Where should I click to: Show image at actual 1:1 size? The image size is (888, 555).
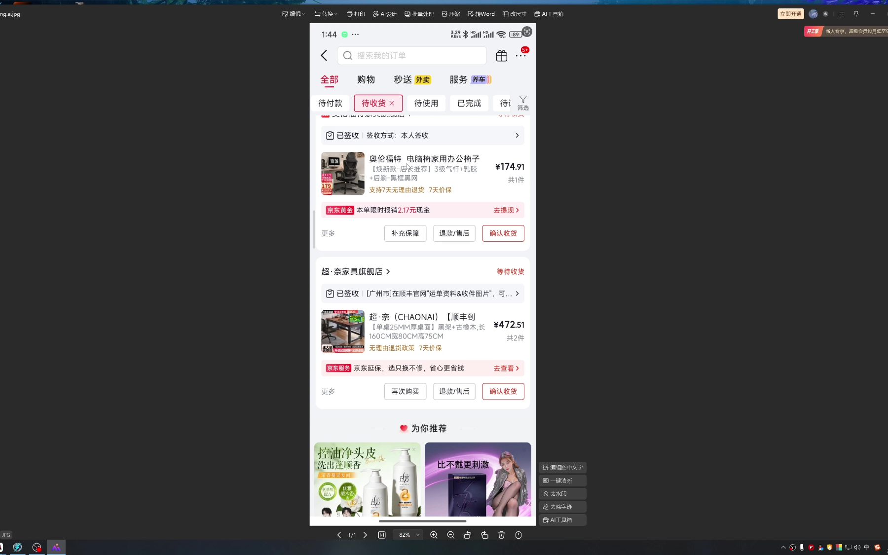pos(382,535)
